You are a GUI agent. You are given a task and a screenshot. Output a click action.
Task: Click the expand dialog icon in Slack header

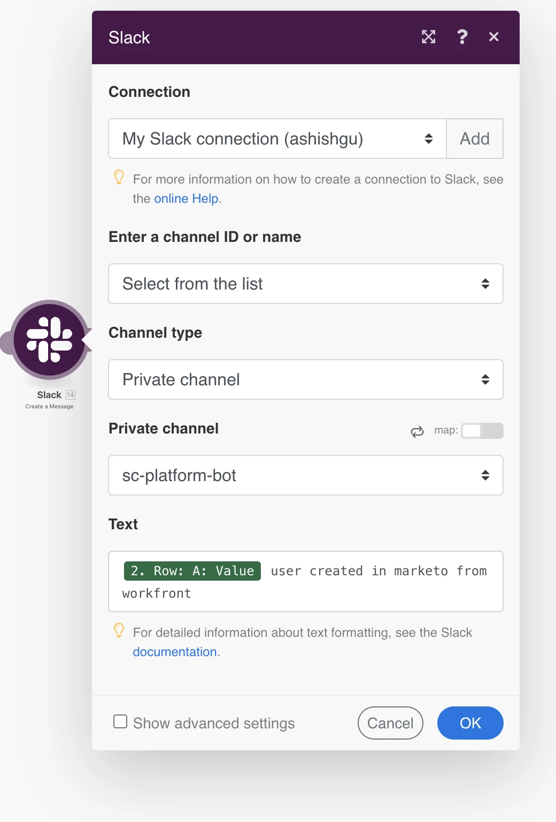coord(428,37)
